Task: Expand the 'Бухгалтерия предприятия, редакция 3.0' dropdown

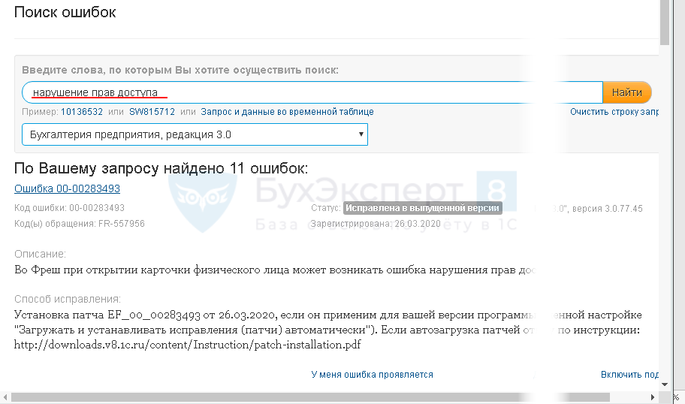Action: [x=195, y=135]
